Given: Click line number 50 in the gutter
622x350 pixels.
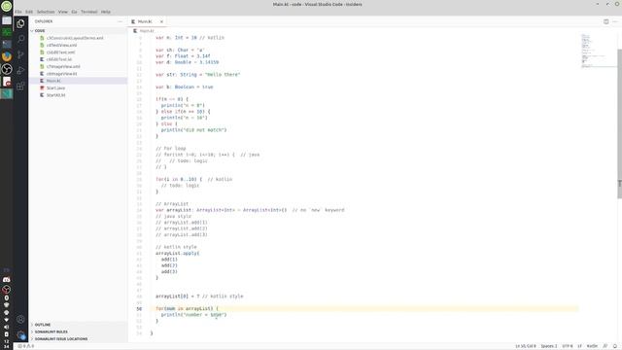Looking at the screenshot, I should pos(139,309).
